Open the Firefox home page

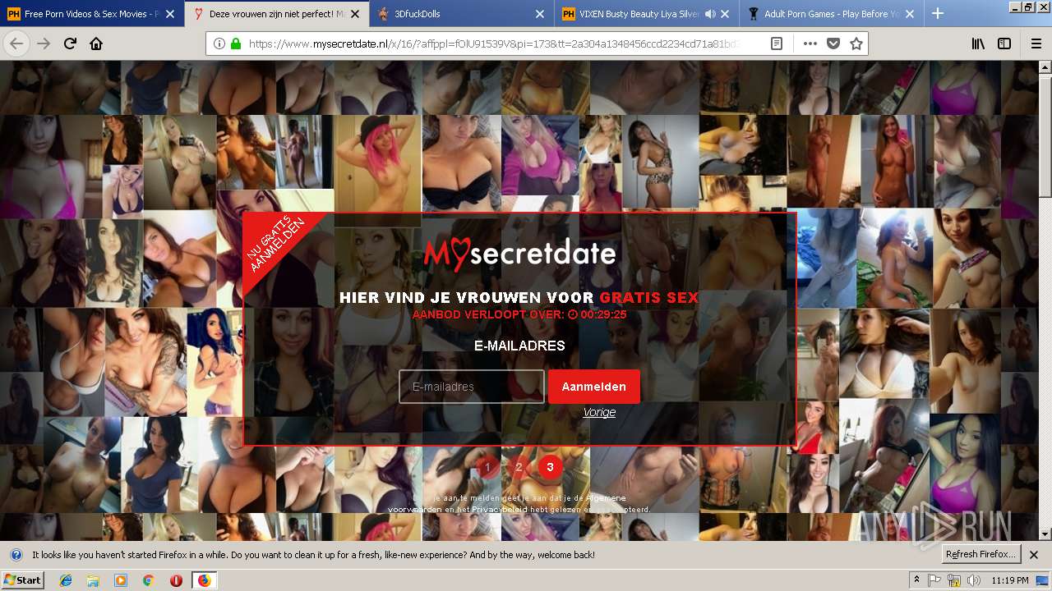coord(96,44)
